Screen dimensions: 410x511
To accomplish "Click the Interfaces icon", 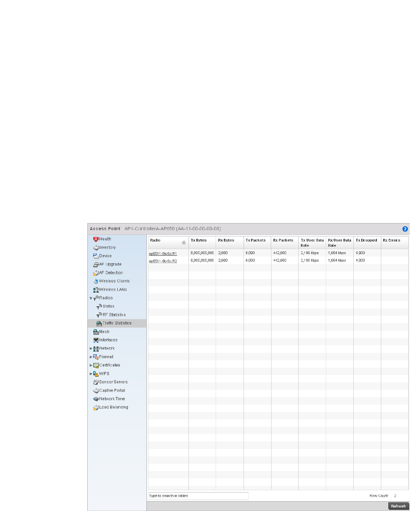I will [96, 340].
